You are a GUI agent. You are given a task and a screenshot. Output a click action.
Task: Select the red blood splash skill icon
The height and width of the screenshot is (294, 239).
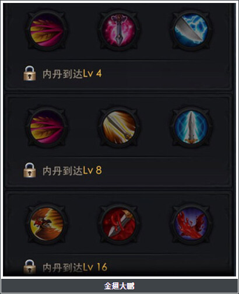coord(191,224)
